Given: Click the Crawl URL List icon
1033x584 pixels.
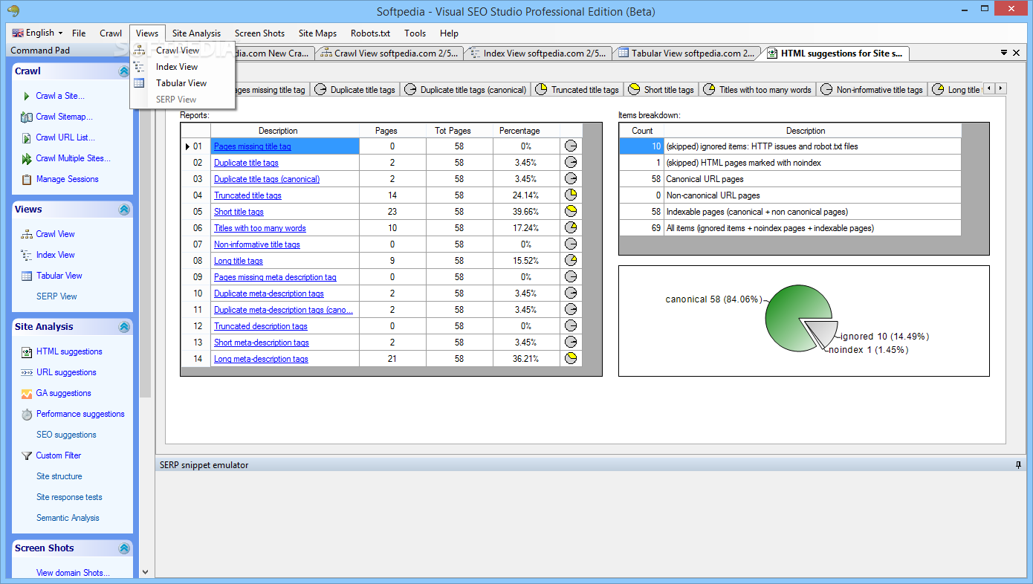Looking at the screenshot, I should (x=27, y=137).
